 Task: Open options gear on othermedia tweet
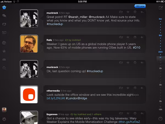[x=135, y=88]
